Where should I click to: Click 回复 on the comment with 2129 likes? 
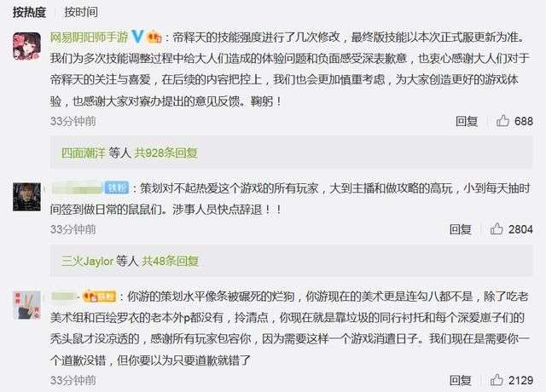click(x=461, y=380)
